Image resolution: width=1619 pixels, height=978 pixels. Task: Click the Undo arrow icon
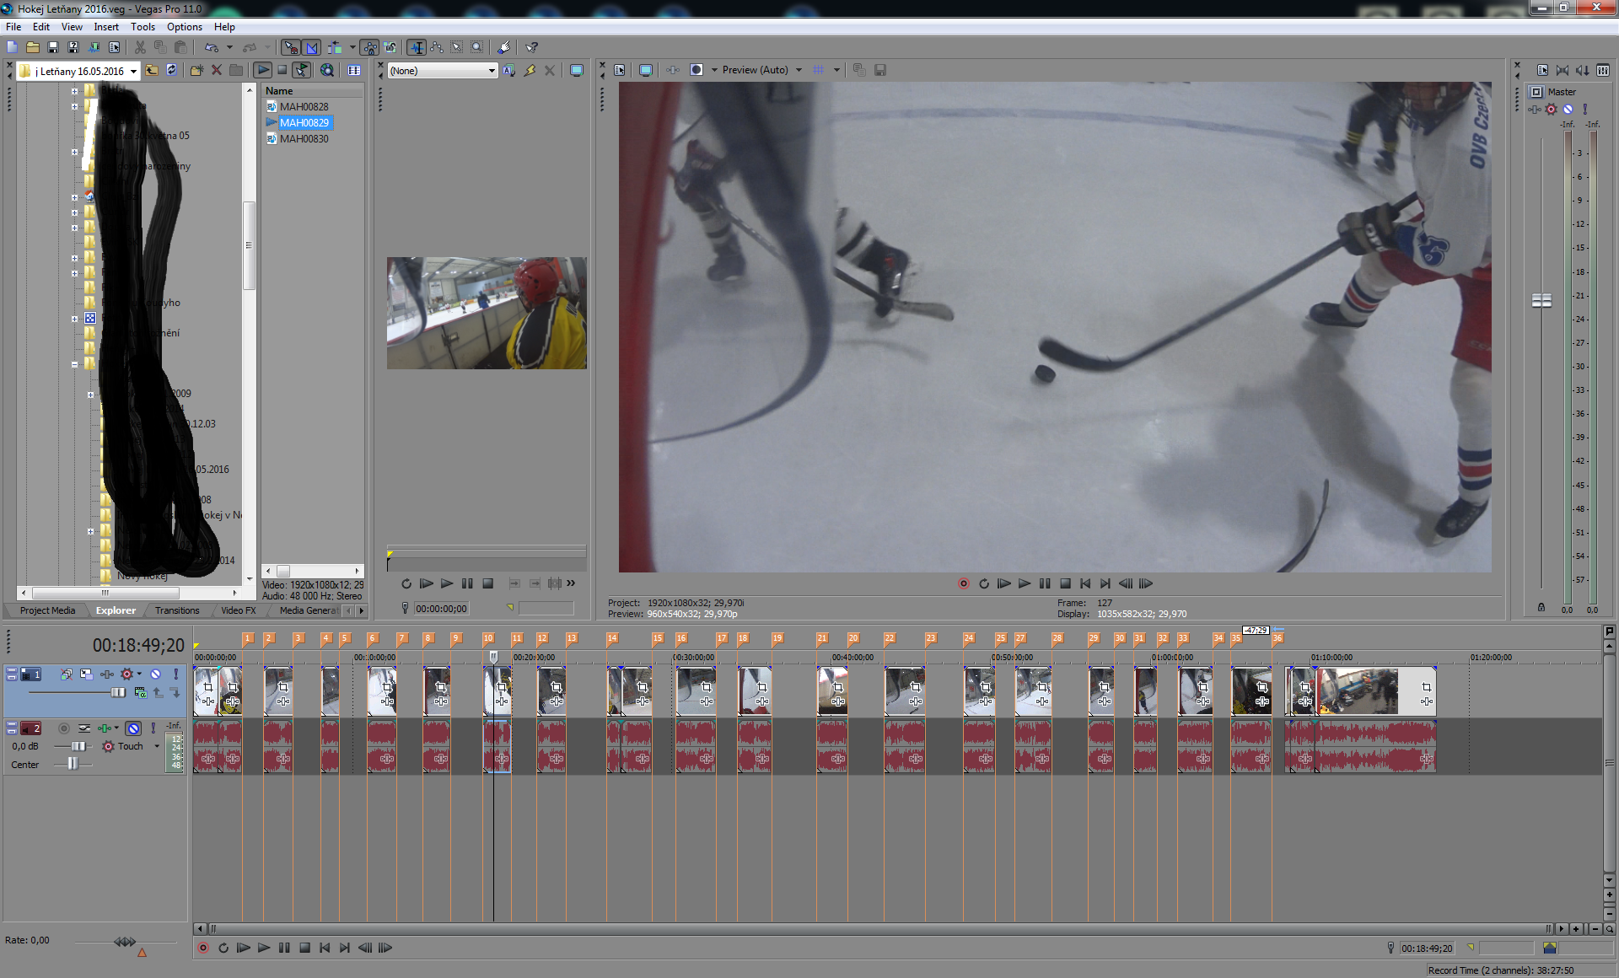(211, 47)
